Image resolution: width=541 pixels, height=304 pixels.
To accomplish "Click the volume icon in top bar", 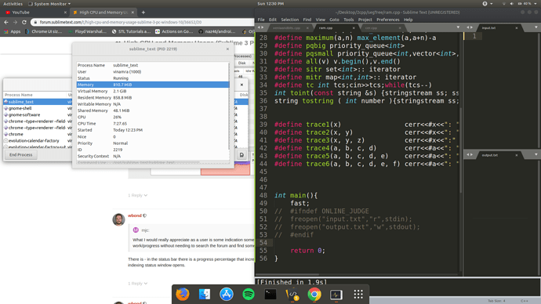I will 511,4.
